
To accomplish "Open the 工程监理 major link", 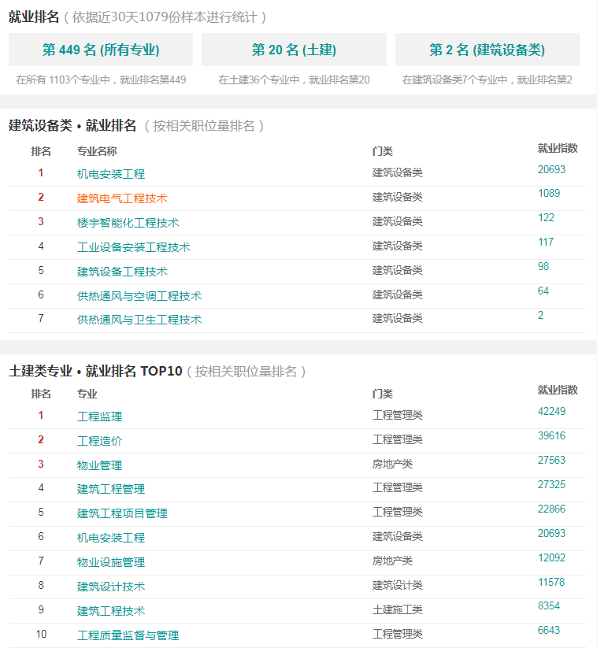I will (x=100, y=417).
